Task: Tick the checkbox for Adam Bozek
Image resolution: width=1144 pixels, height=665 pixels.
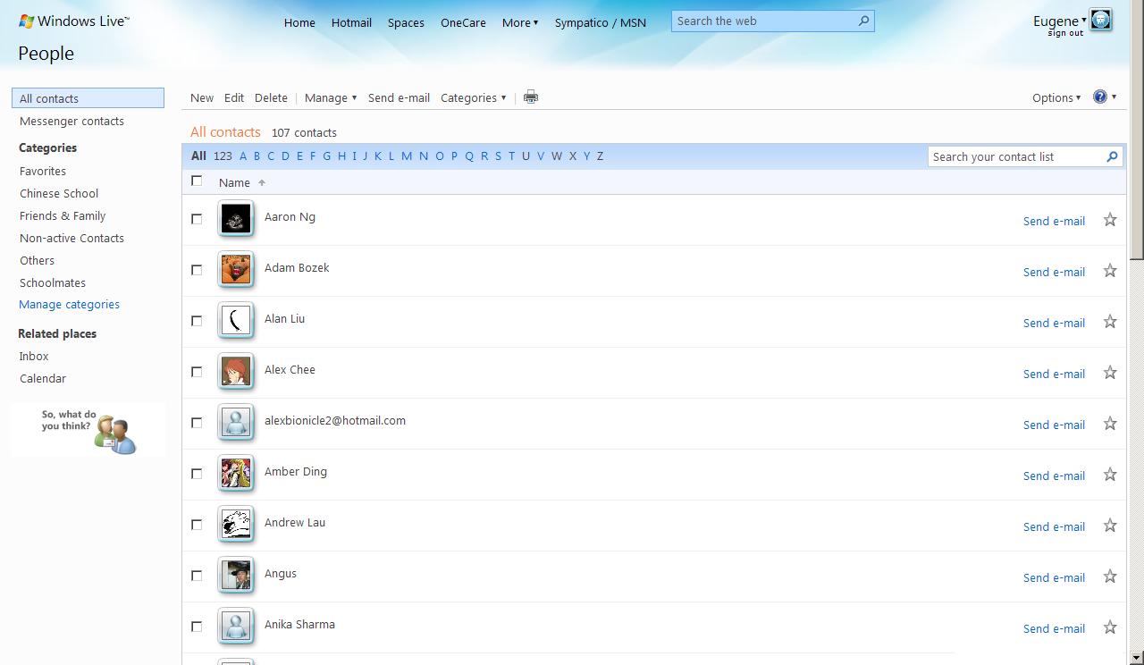Action: [197, 270]
